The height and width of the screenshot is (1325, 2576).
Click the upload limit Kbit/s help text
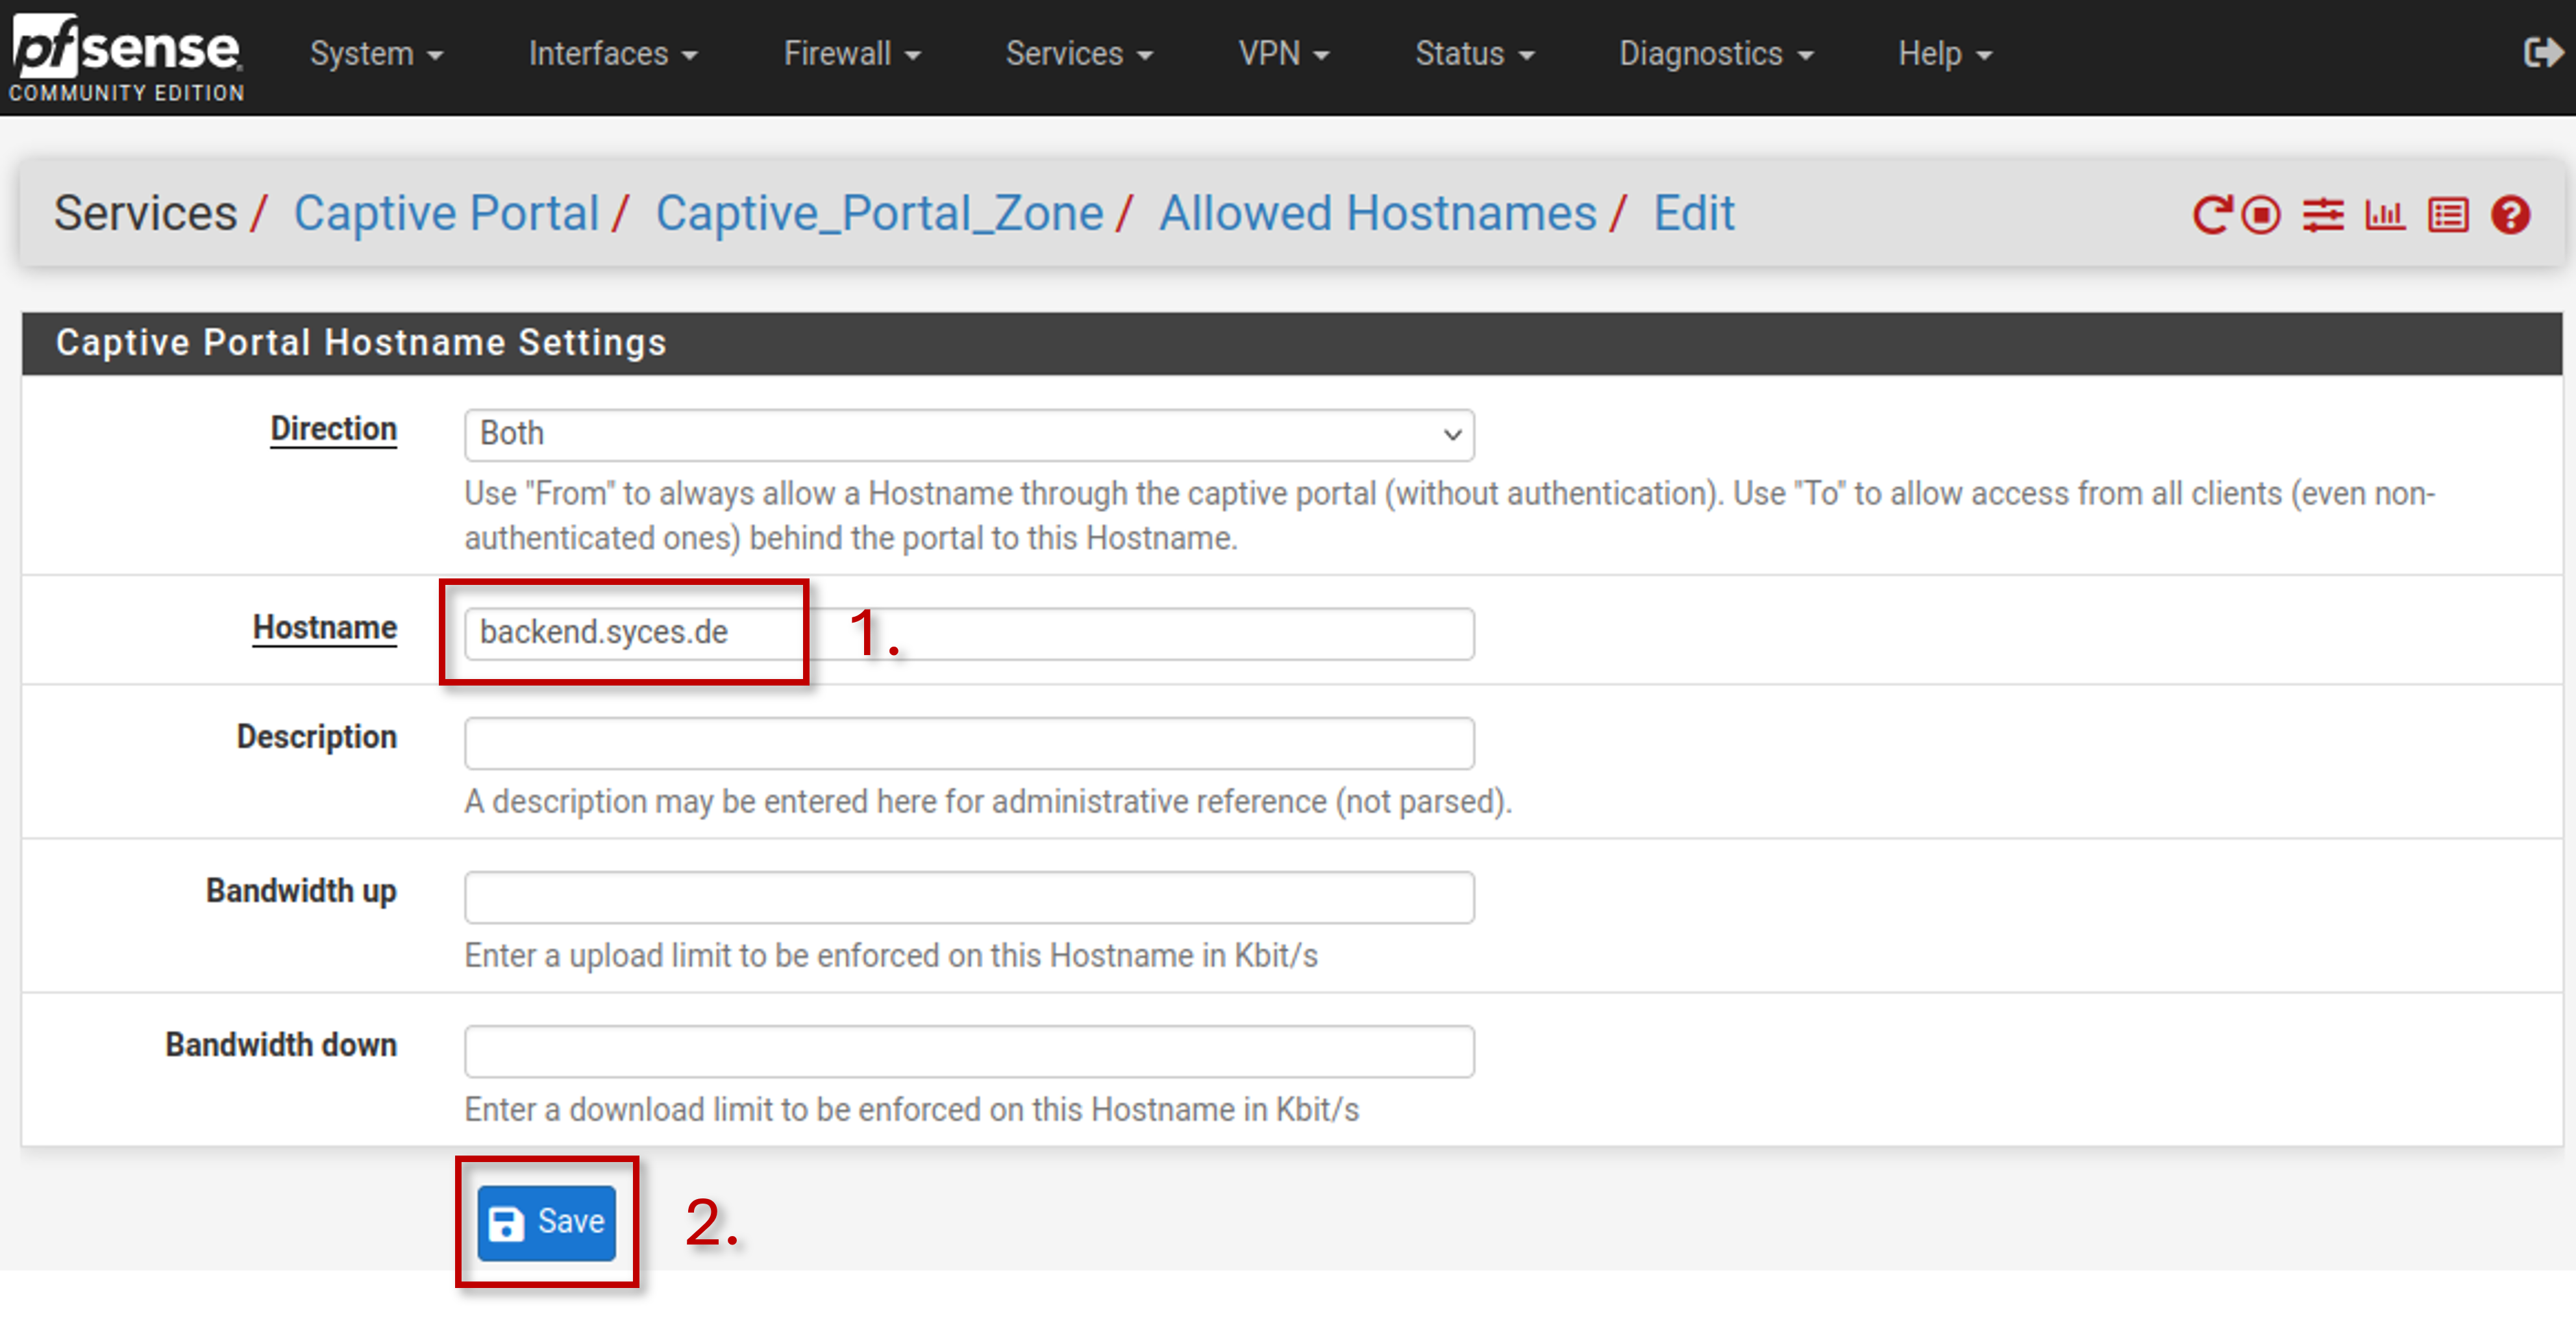[891, 955]
